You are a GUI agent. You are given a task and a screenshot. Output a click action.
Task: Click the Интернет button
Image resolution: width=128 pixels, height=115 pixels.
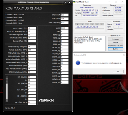(x=116, y=39)
